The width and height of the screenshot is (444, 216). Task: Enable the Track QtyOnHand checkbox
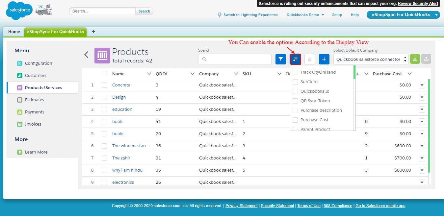coord(295,72)
